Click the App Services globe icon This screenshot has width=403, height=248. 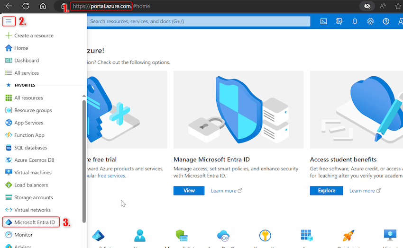pos(9,123)
